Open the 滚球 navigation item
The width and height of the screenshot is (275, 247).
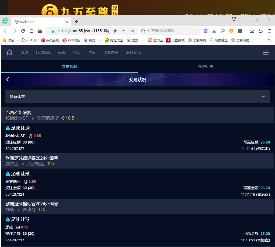click(x=24, y=52)
